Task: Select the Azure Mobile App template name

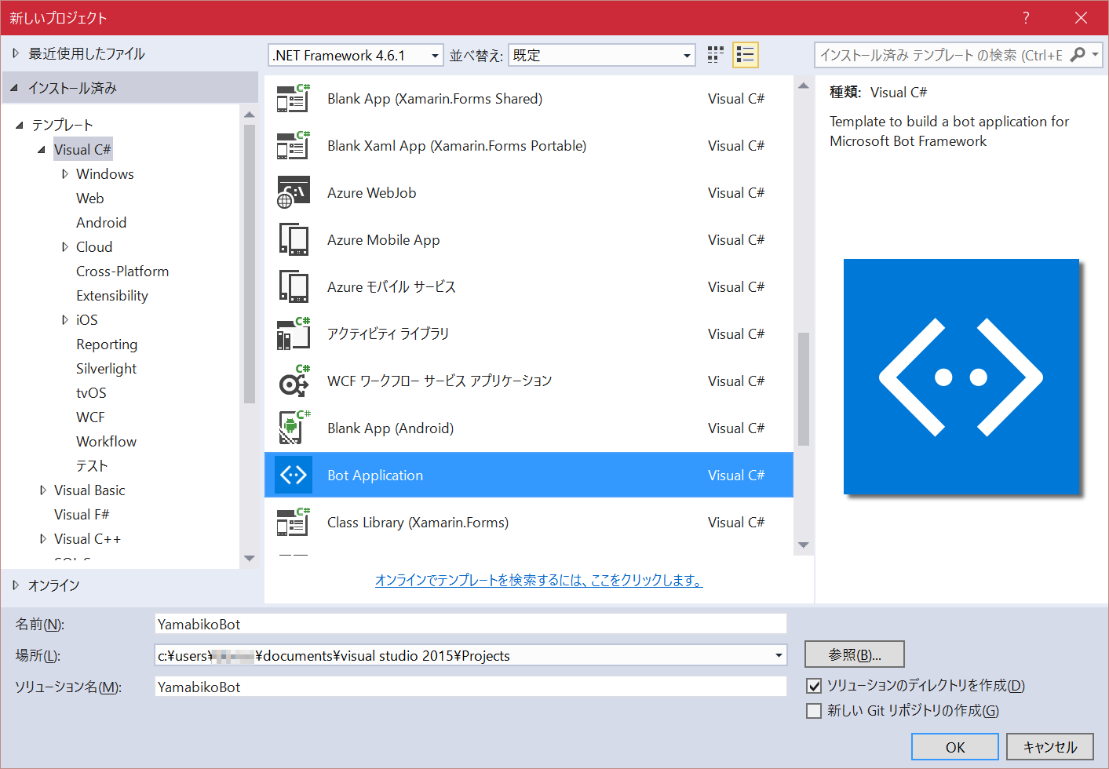Action: pyautogui.click(x=384, y=240)
